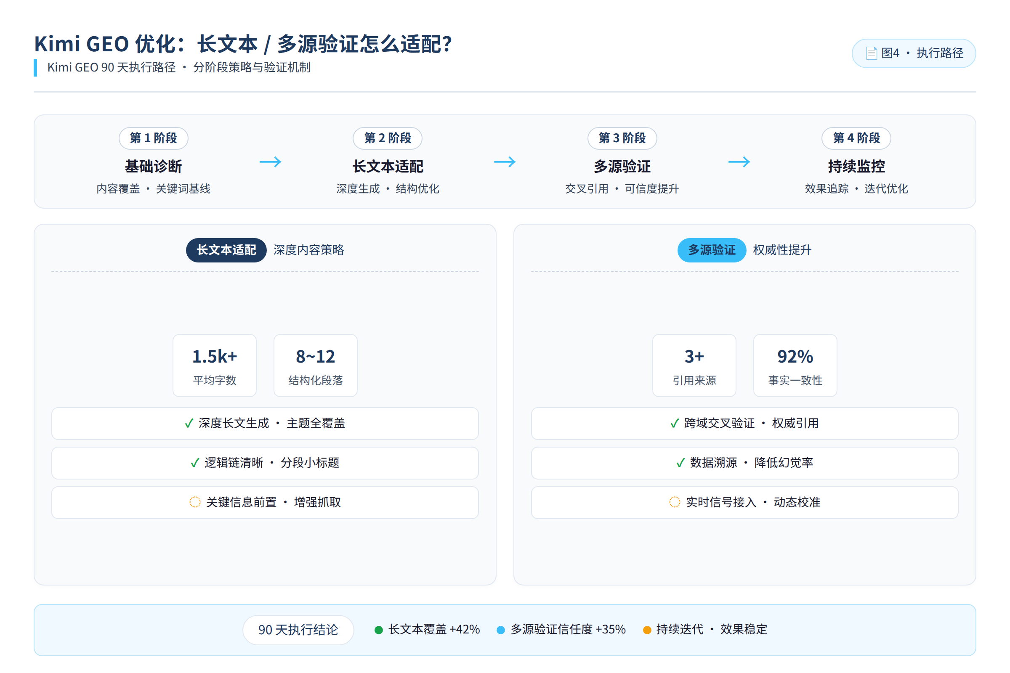Click the row text 关键信息前置 · 增强抓取
Viewport: 1010px width, 673px height.
(x=274, y=502)
